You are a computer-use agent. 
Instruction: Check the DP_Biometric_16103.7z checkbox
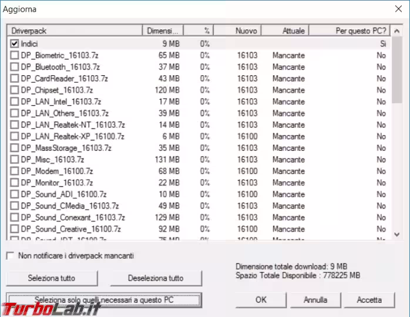(15, 55)
